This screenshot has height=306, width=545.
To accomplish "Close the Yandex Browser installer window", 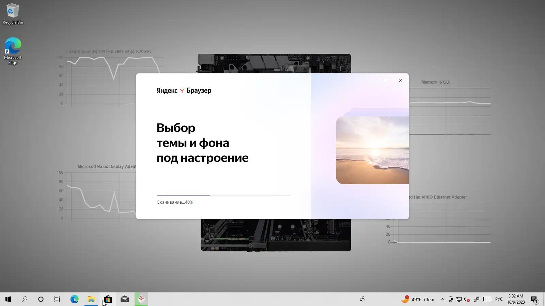I will tap(401, 80).
